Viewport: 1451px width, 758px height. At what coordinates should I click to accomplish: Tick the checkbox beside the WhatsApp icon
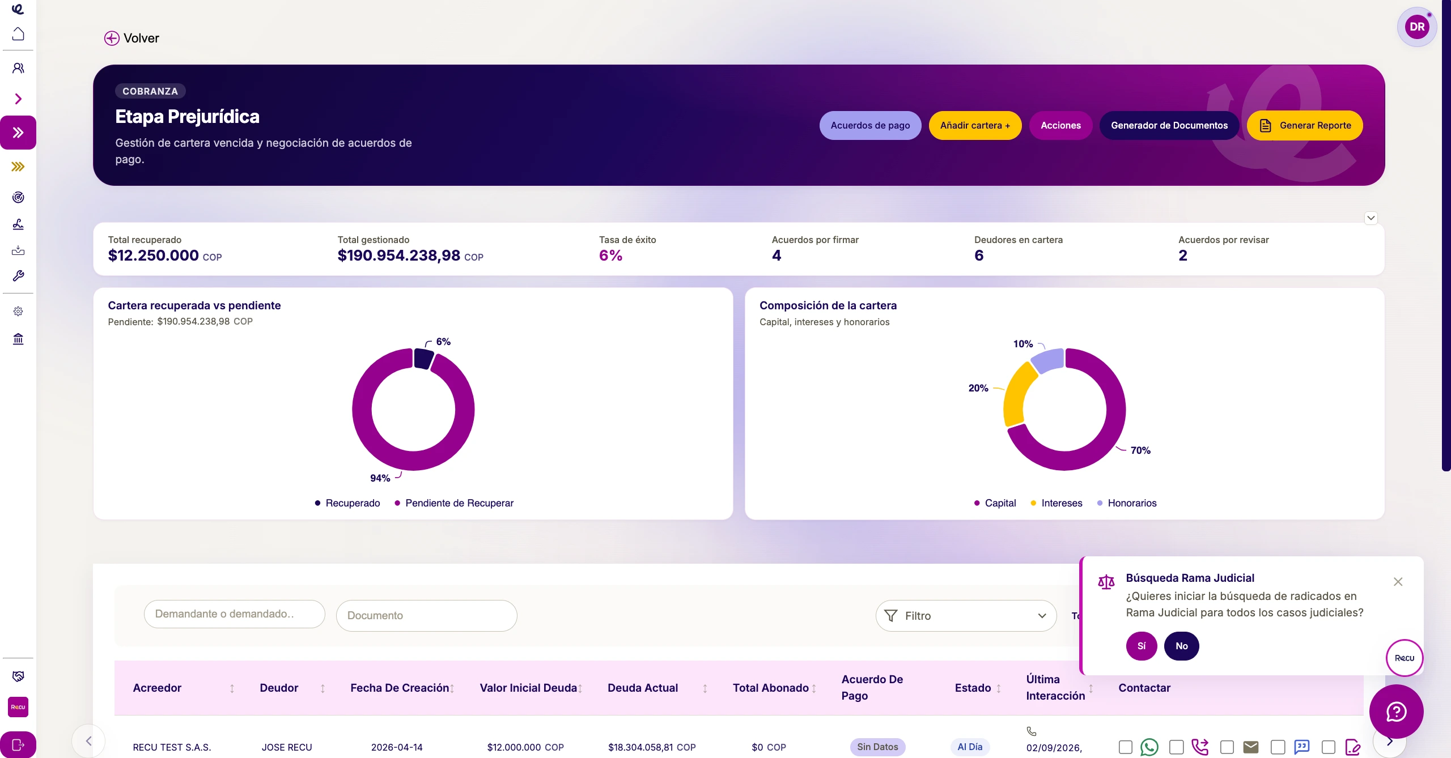1126,747
